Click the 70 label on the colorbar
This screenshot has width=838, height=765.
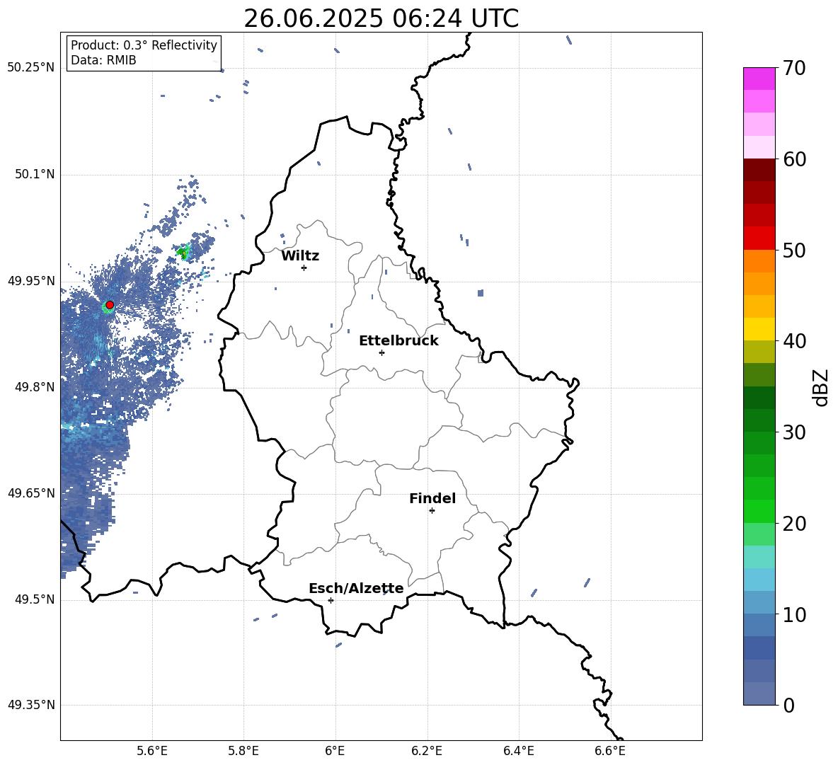point(794,69)
